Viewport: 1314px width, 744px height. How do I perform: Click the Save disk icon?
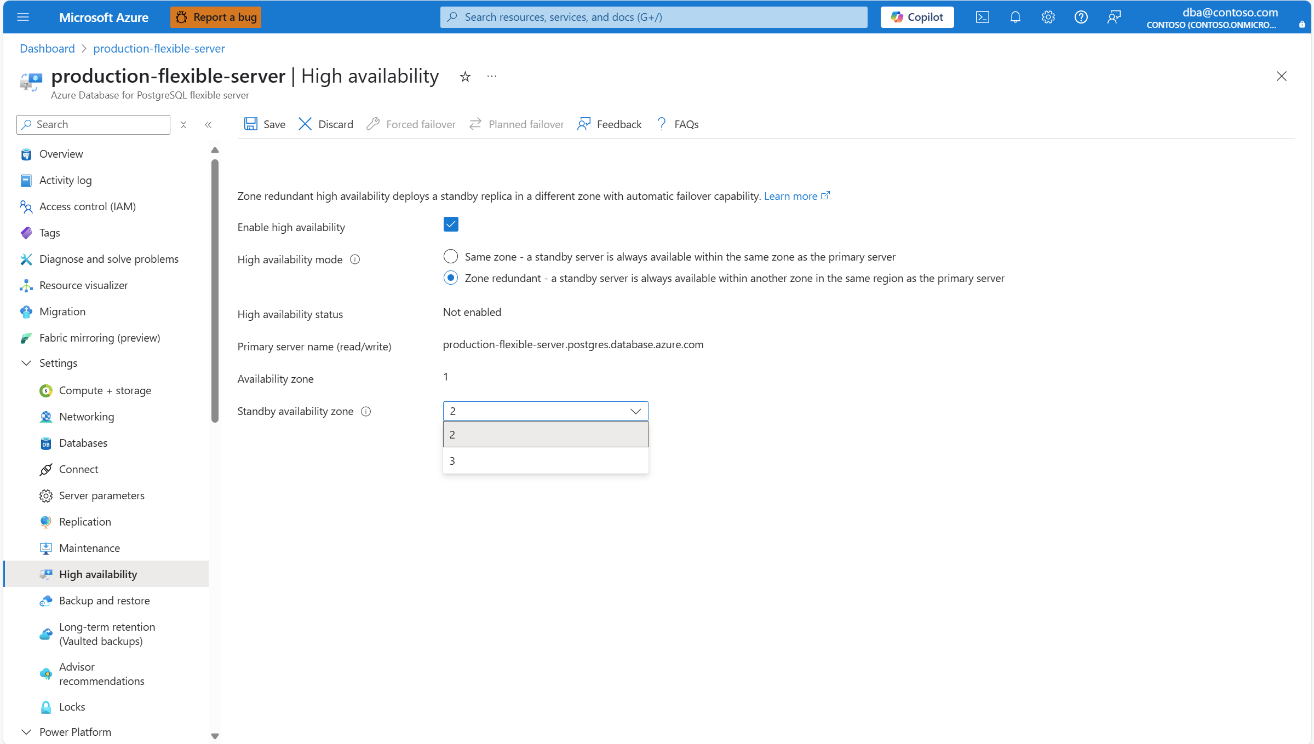(250, 124)
